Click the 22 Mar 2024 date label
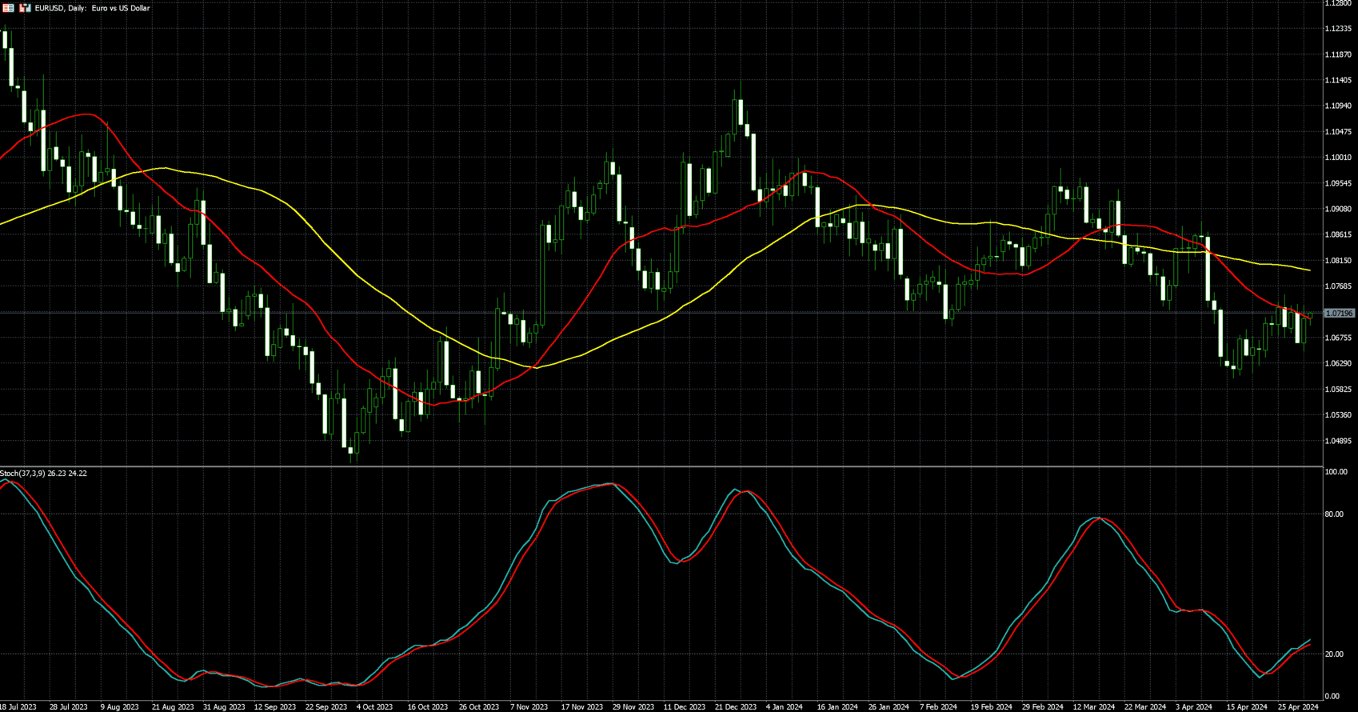Viewport: 1358px width, 712px height. [x=1145, y=707]
